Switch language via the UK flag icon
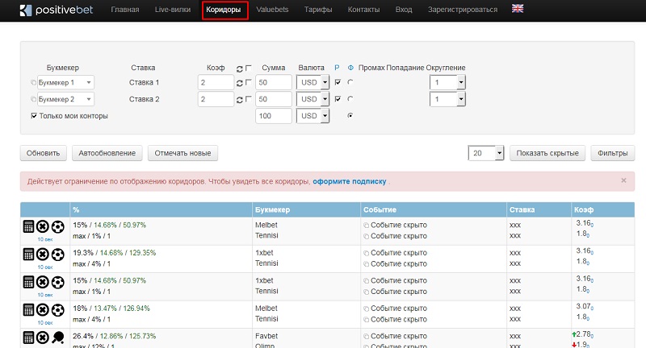 [x=518, y=10]
